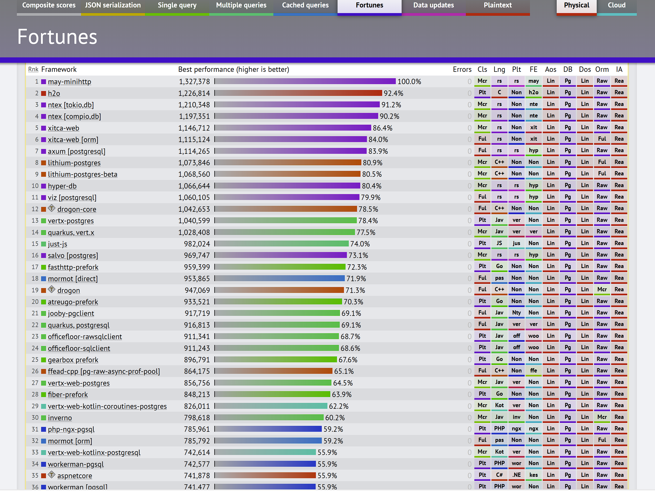Open officefloor-rawsqlclient link

tap(85, 337)
